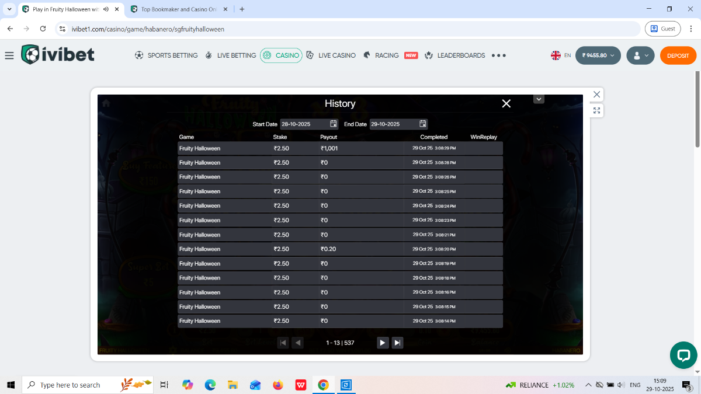701x394 pixels.
Task: Click the ivibet logo
Action: point(58,55)
